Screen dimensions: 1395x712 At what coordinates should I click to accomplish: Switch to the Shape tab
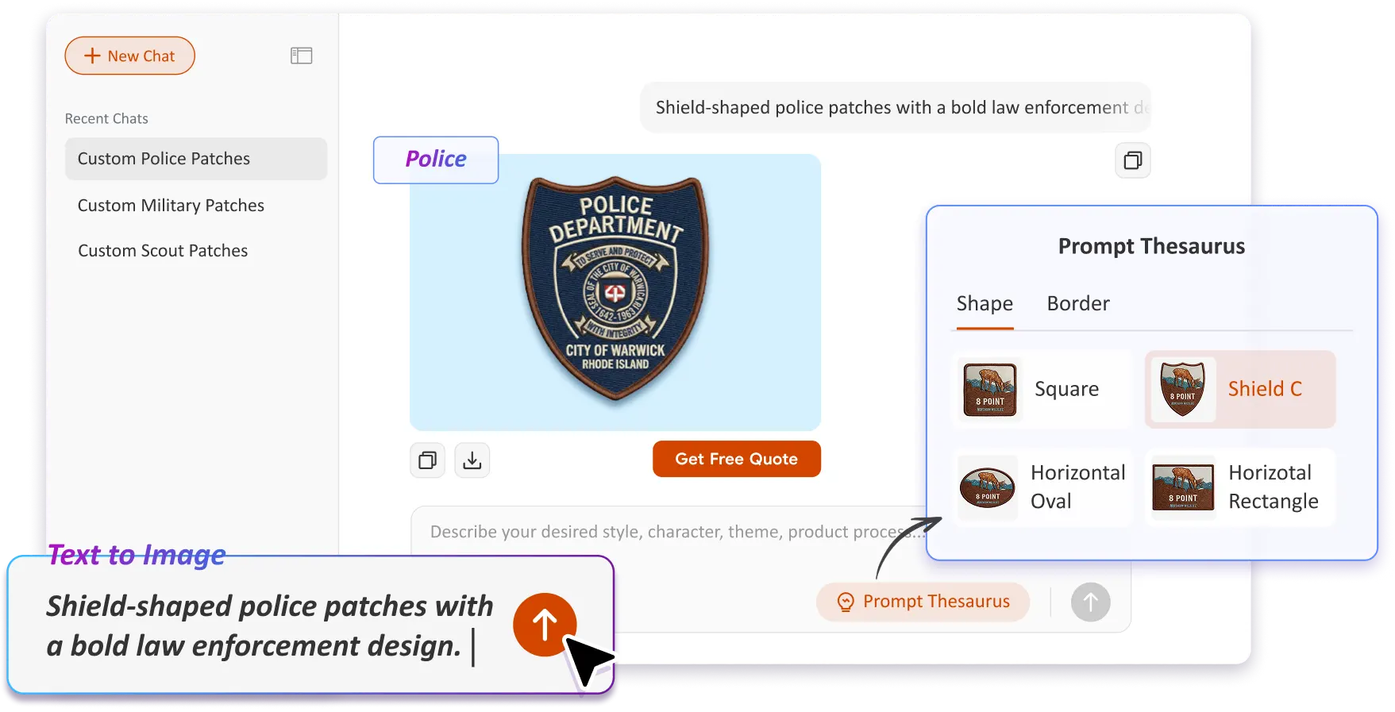click(x=985, y=304)
